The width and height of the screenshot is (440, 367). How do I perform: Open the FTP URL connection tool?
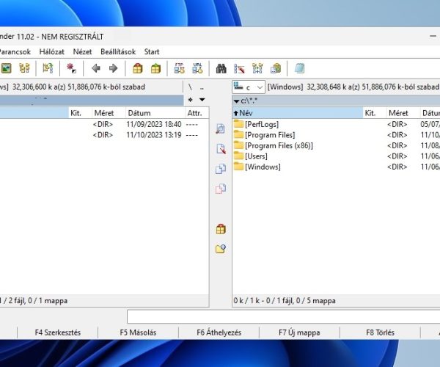pyautogui.click(x=197, y=68)
